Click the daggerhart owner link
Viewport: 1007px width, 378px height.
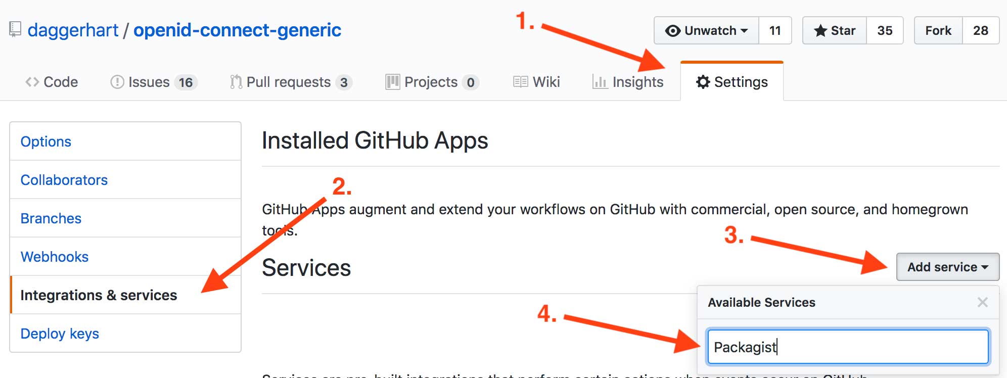point(73,30)
